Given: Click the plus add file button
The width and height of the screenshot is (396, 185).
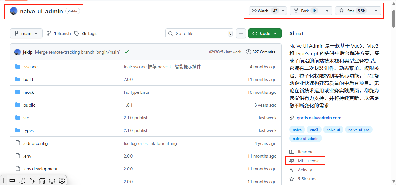Looking at the screenshot, I should pos(241,33).
